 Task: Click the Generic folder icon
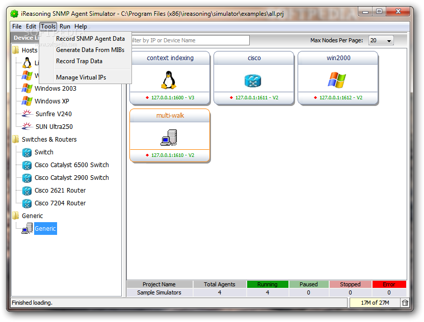16,216
